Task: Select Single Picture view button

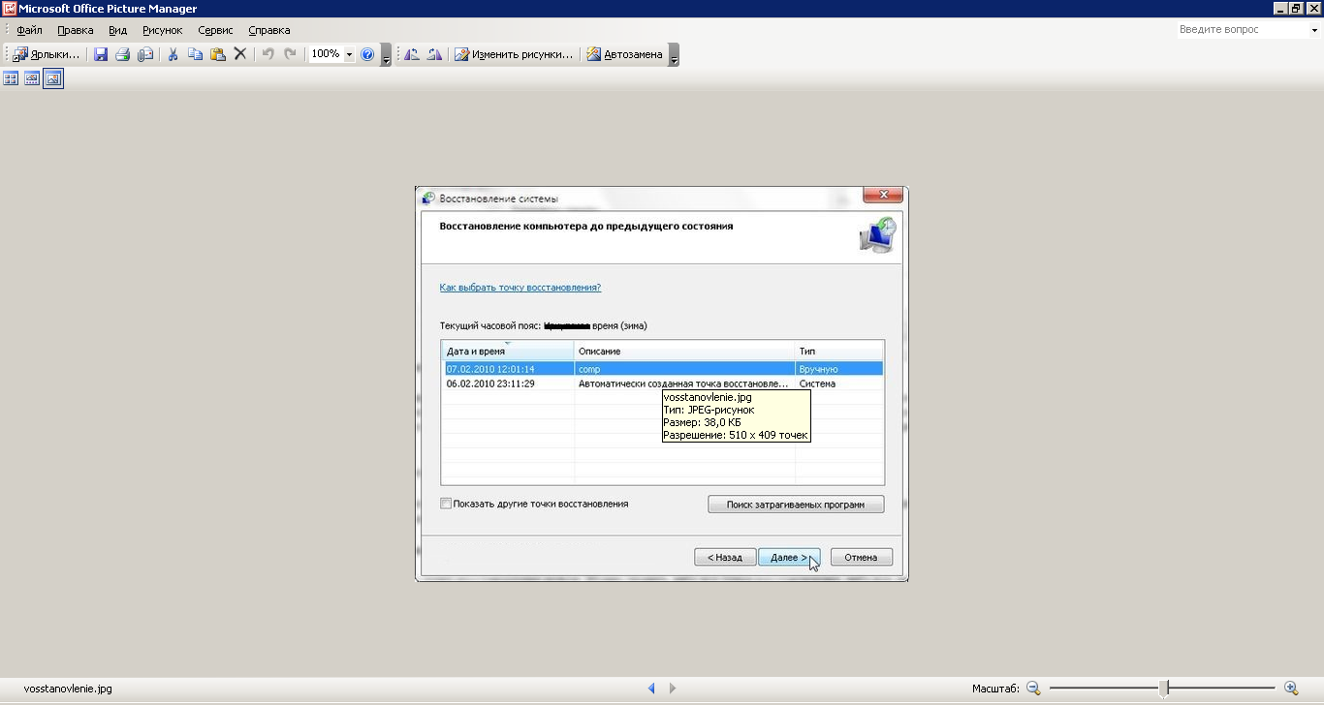Action: pos(53,78)
